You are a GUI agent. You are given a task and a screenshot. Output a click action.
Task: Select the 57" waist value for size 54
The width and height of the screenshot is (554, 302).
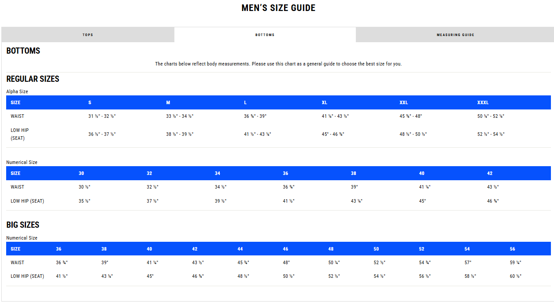[x=468, y=262]
